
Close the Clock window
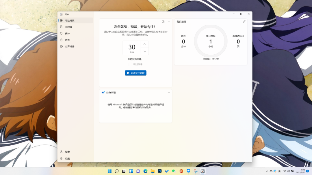[x=248, y=14]
